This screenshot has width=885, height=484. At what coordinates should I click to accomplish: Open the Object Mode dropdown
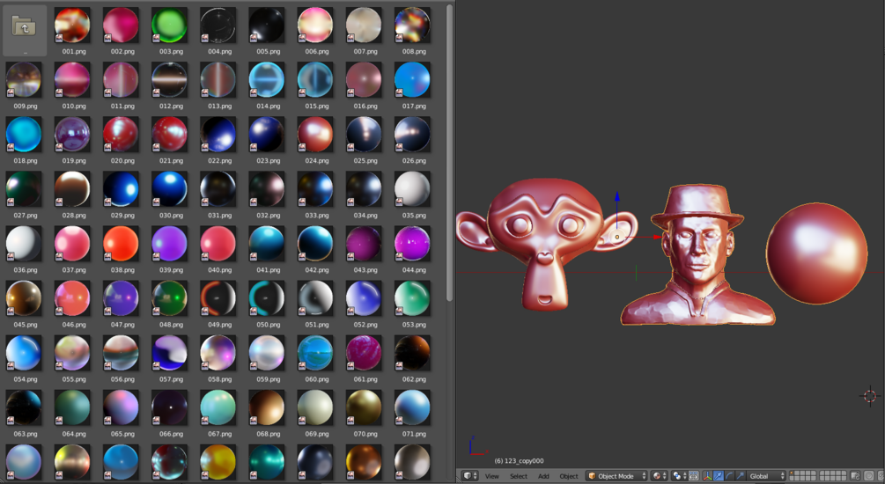click(x=616, y=476)
